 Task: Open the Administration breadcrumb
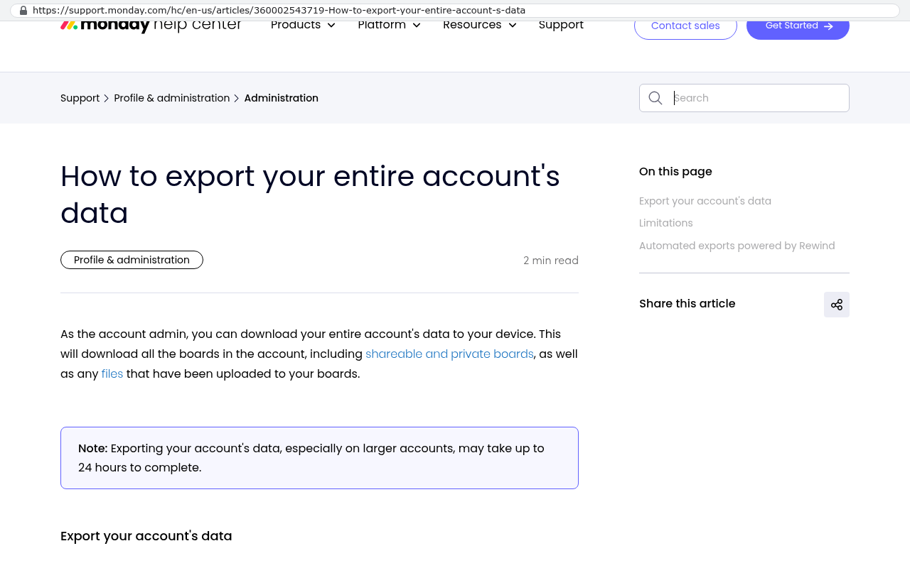pos(282,98)
